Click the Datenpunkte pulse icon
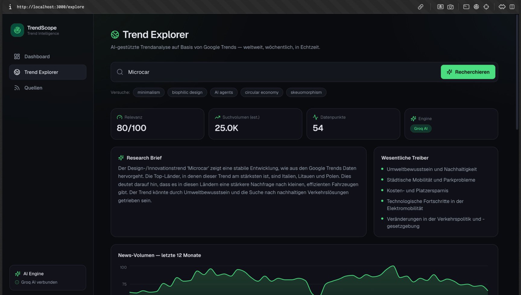Screen dimensions: 521x295 click(315, 117)
